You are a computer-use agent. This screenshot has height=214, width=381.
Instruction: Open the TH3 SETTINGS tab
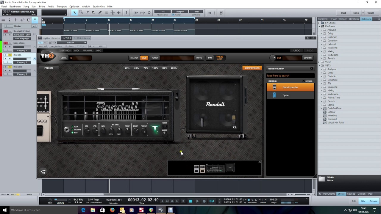pos(65,51)
